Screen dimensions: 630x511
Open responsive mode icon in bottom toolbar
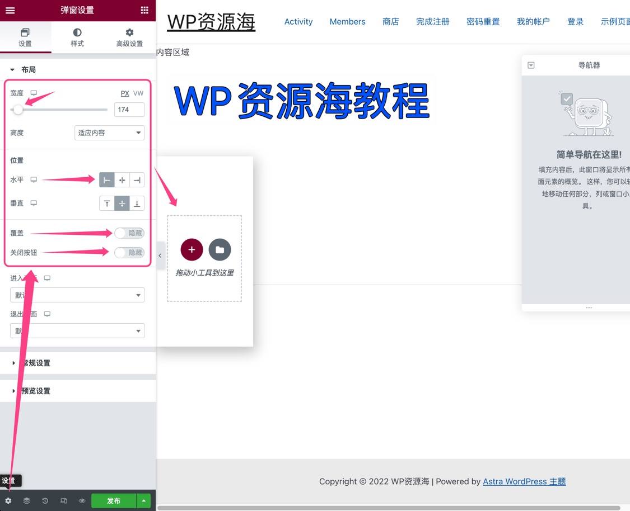click(x=63, y=501)
